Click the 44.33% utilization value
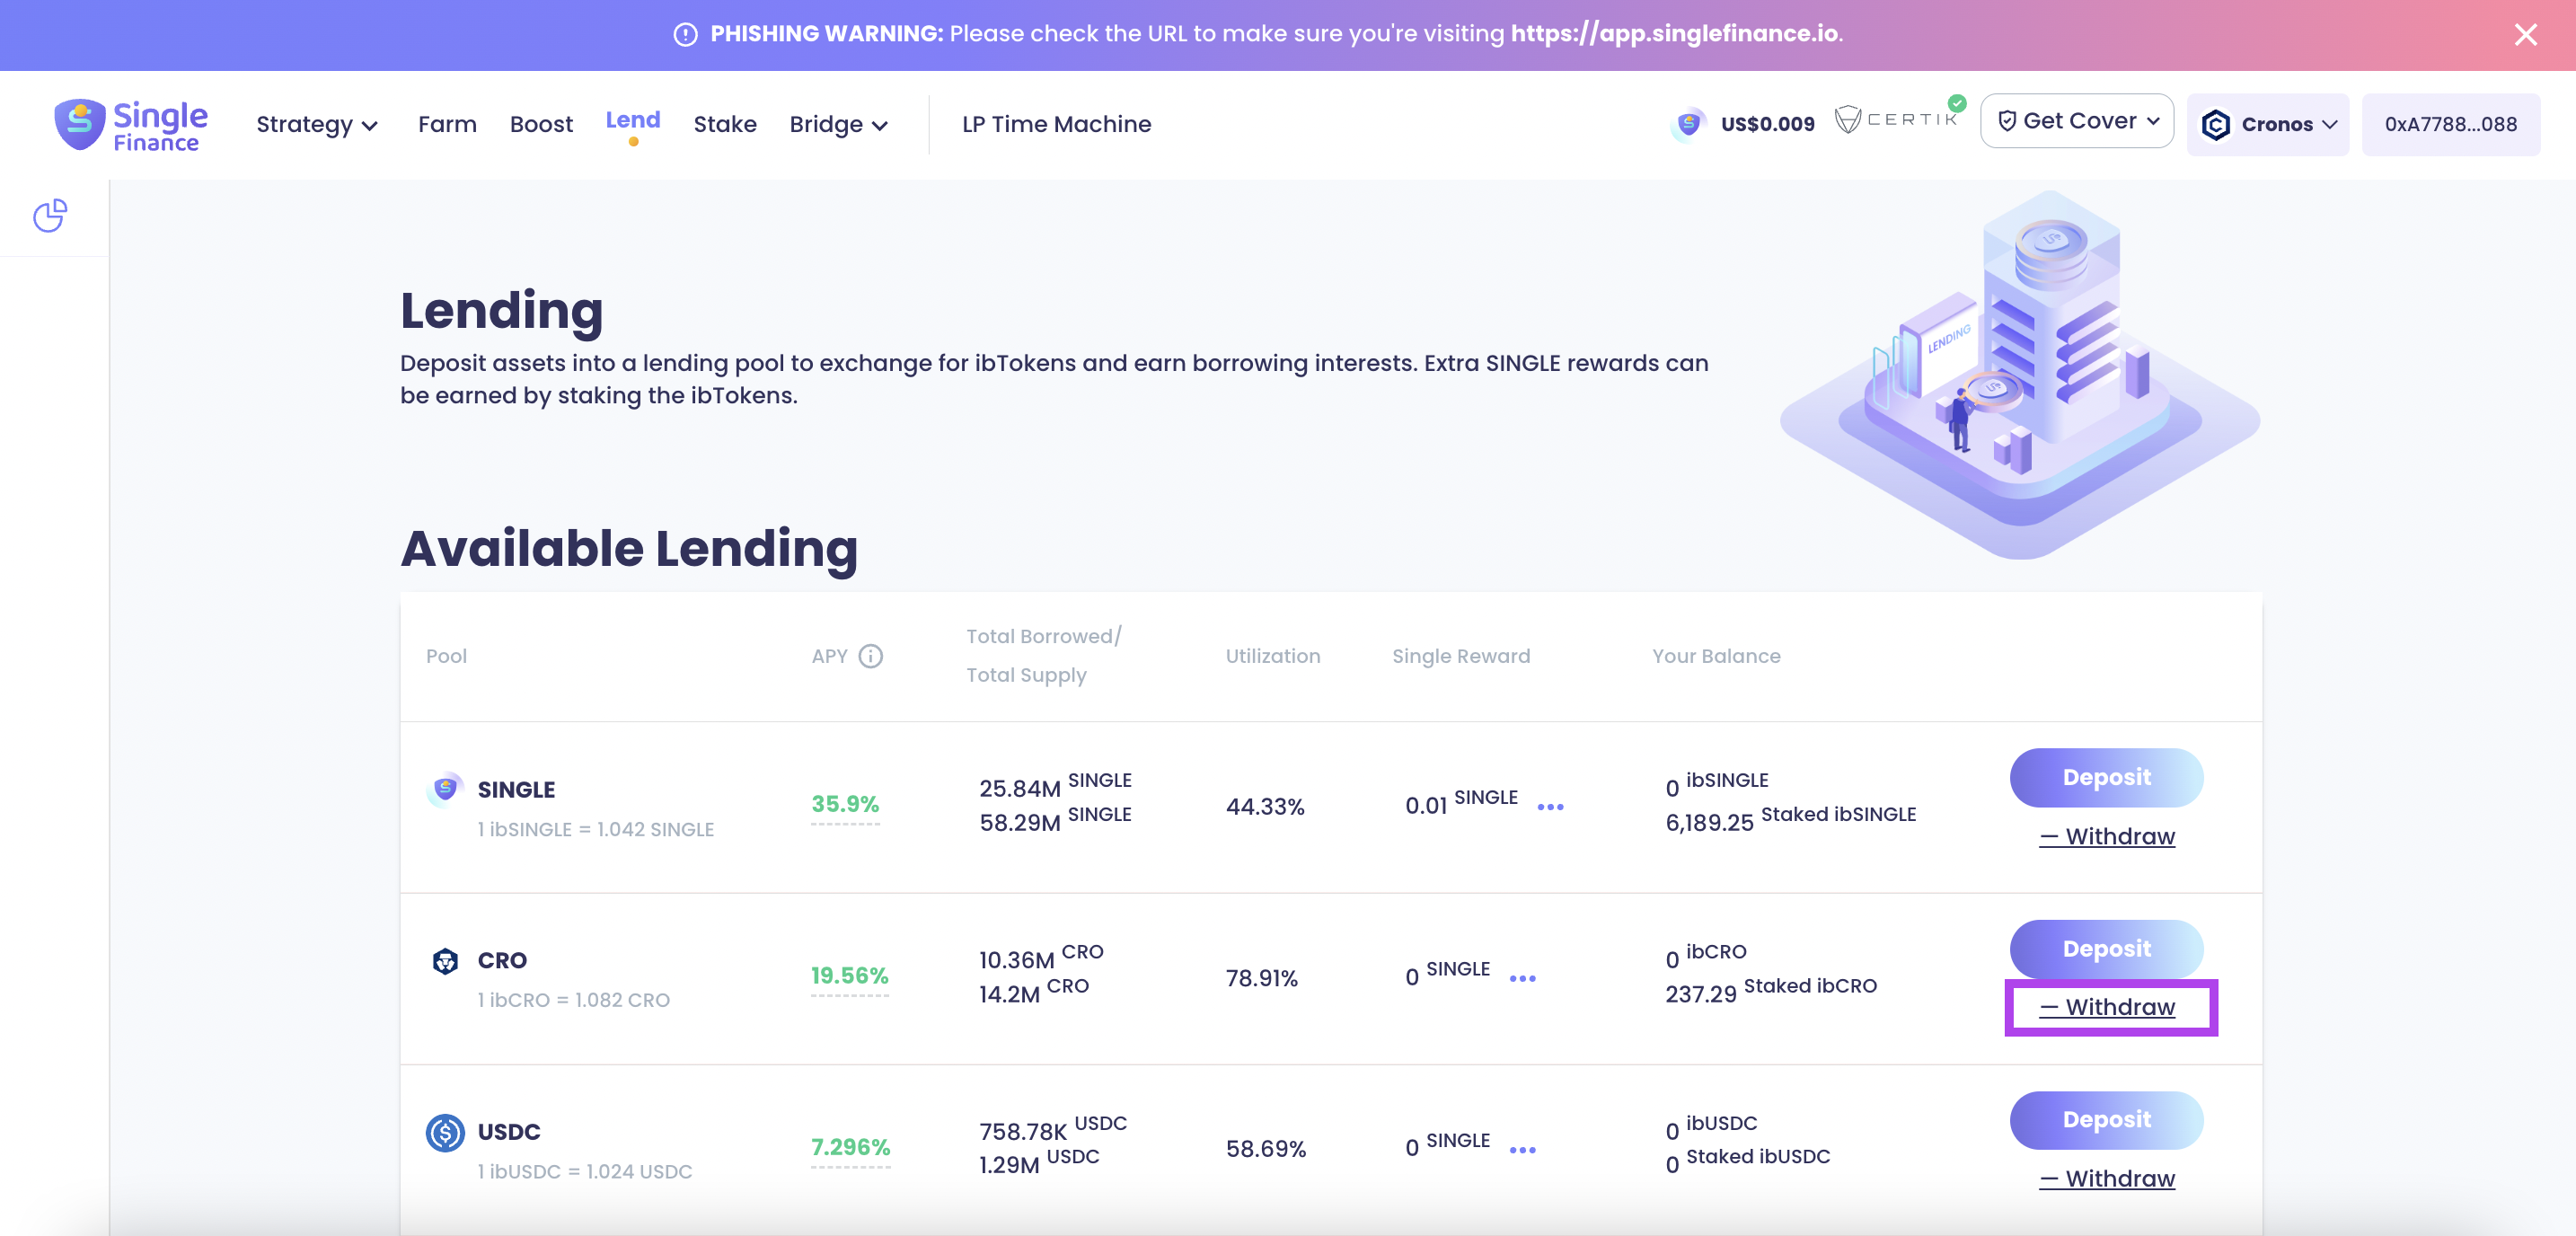Viewport: 2576px width, 1236px height. click(x=1265, y=807)
